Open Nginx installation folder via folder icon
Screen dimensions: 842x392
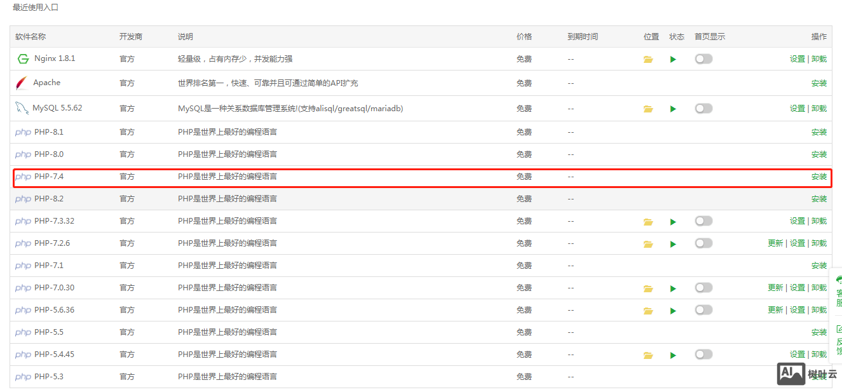point(648,58)
